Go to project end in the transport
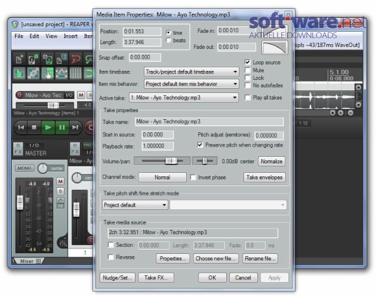 click(75, 127)
